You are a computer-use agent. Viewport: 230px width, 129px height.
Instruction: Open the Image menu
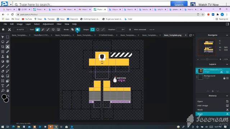click(x=20, y=24)
